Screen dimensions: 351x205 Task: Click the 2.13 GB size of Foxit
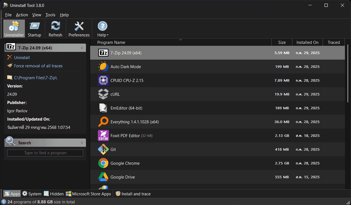(282, 135)
